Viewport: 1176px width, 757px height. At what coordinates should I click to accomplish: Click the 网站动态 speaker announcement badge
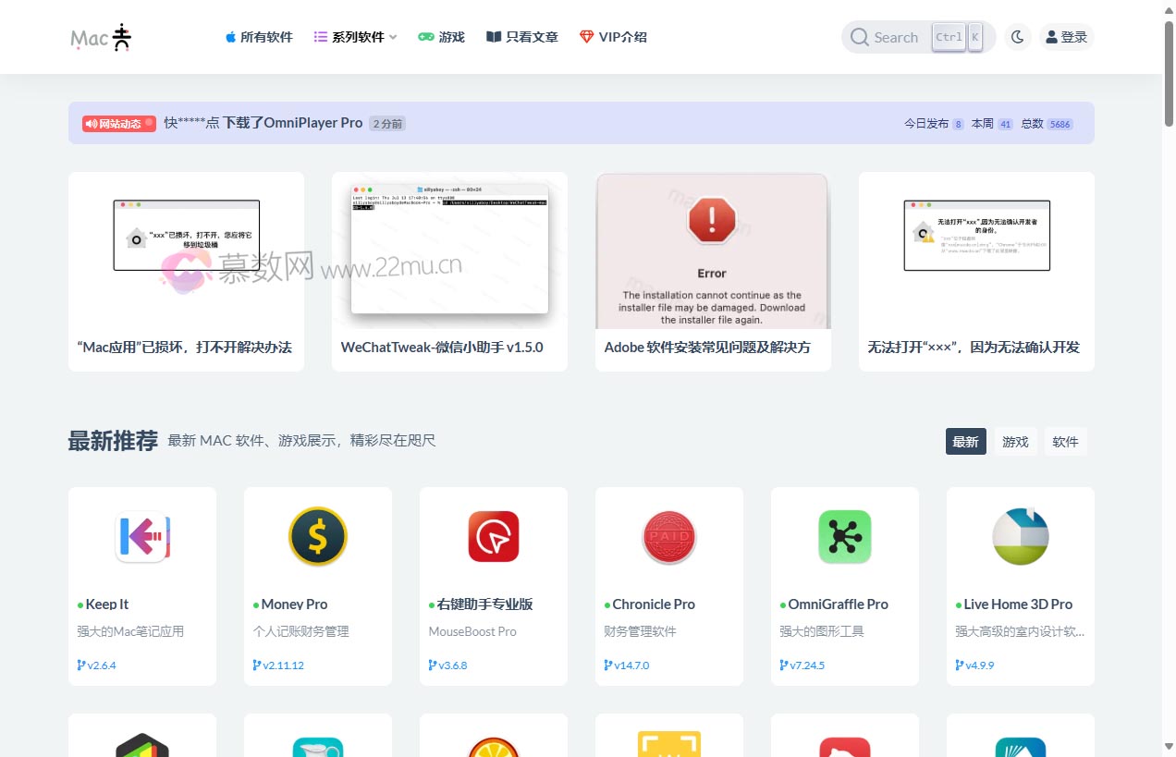(x=117, y=123)
